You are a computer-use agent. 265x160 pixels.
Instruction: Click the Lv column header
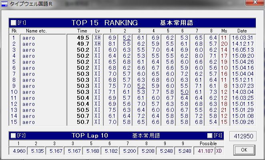point(98,31)
